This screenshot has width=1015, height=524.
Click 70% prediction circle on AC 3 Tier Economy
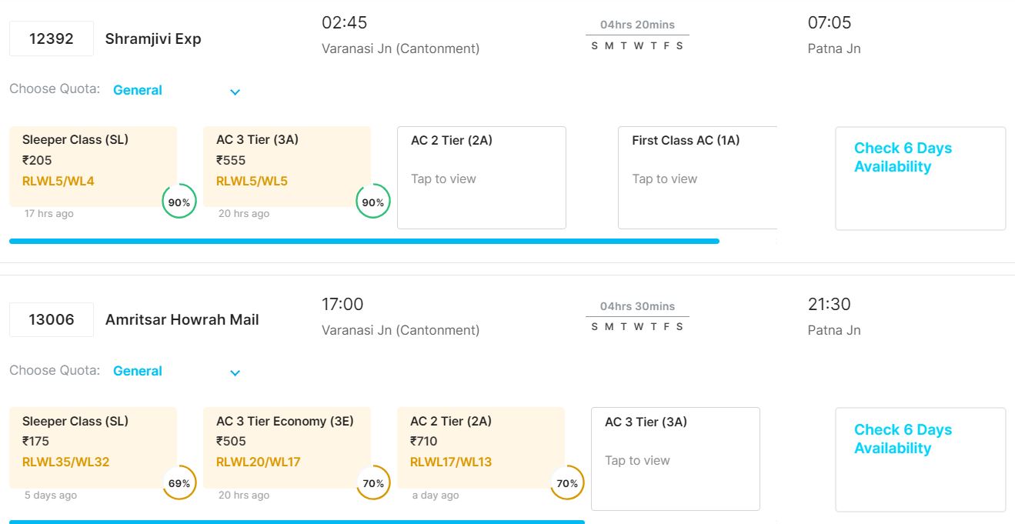coord(373,483)
